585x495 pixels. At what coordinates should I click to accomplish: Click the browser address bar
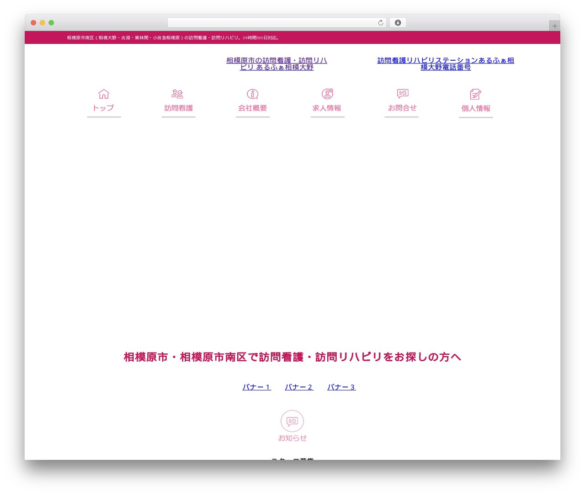[277, 23]
